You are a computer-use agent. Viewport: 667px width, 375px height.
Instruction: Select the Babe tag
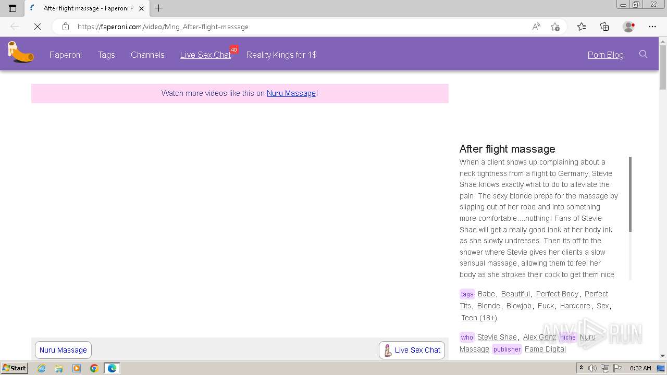click(486, 294)
